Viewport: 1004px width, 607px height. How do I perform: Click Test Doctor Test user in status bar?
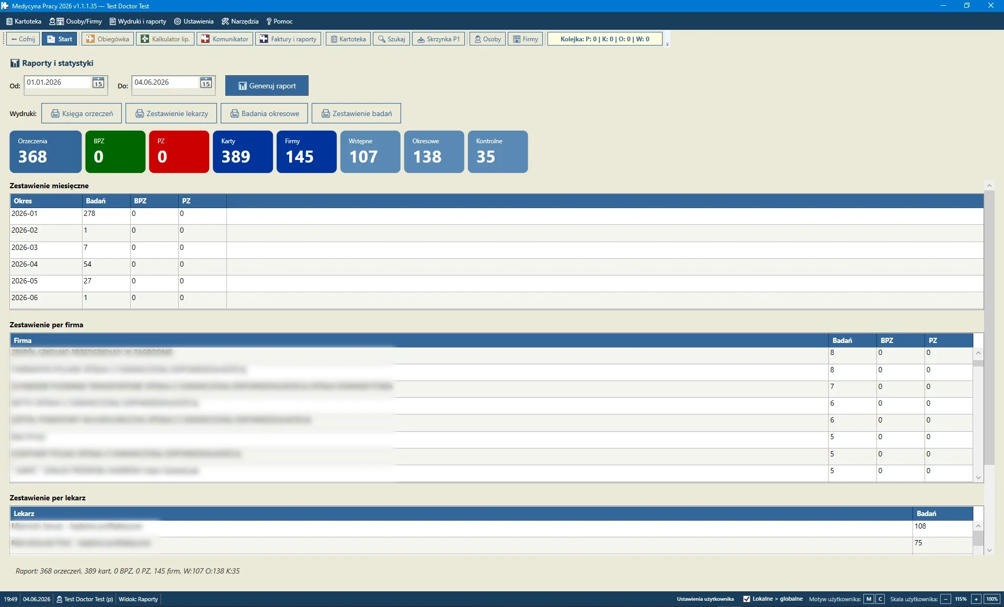tap(85, 599)
